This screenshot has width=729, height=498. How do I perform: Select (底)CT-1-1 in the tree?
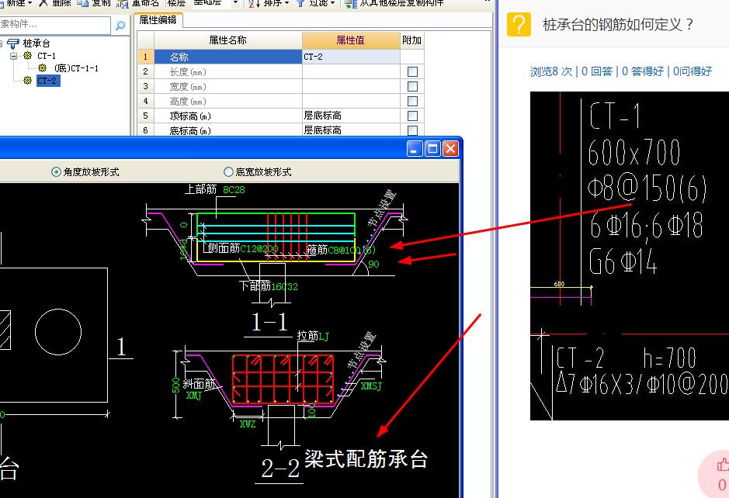(76, 68)
